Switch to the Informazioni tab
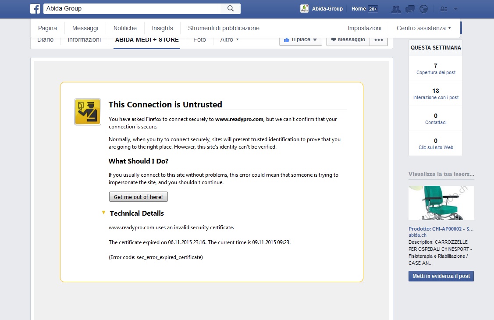The width and height of the screenshot is (494, 320). pos(84,40)
